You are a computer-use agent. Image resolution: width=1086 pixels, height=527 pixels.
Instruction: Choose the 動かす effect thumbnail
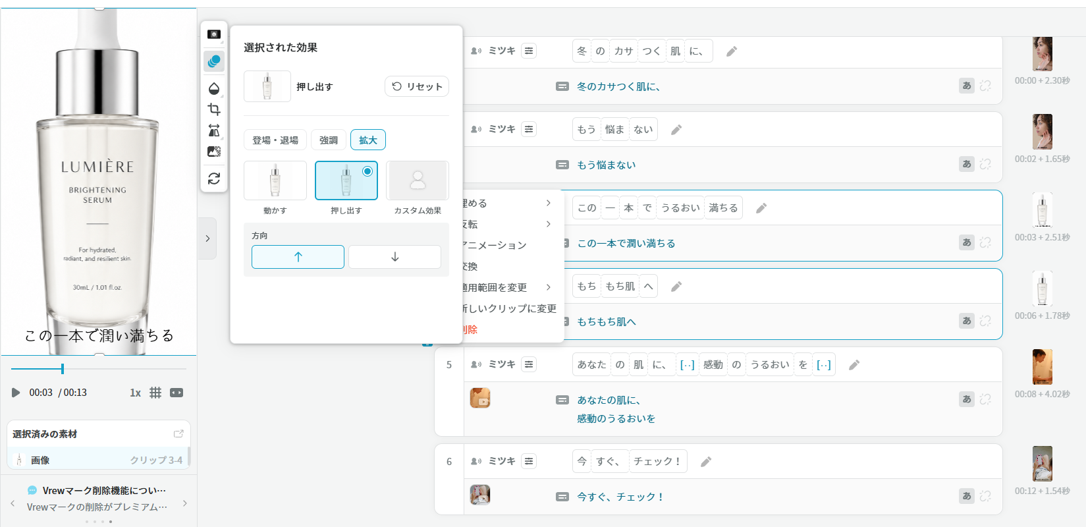pyautogui.click(x=275, y=180)
